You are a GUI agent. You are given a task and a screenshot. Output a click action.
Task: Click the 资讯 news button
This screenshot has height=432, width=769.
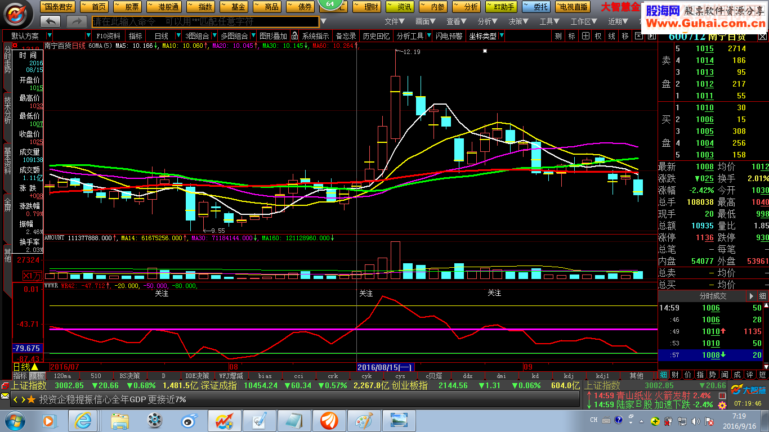(400, 7)
